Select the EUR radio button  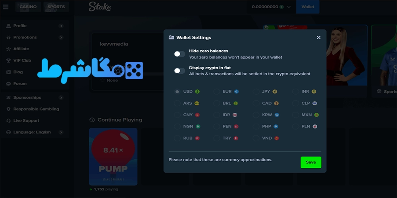216,91
